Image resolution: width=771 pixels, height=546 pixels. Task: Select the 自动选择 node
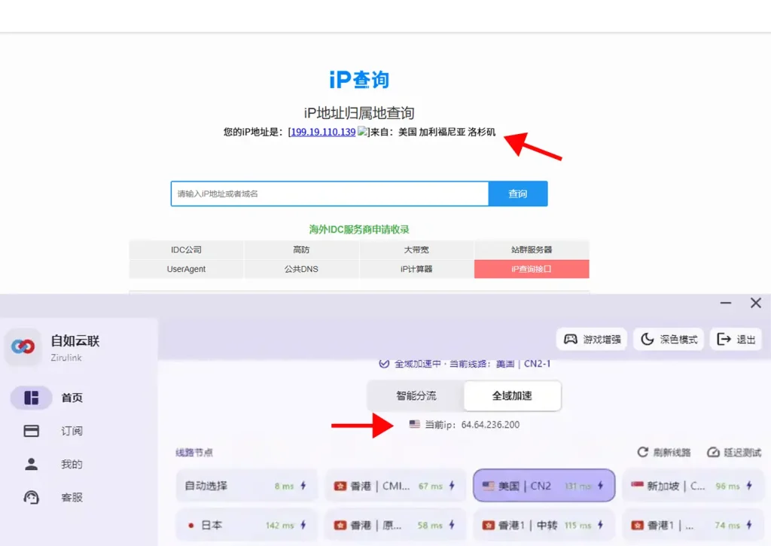tap(246, 486)
